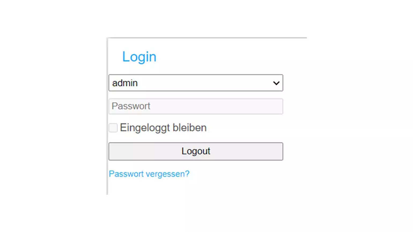Choose a user from the admin select box
This screenshot has height=232, width=413.
coord(196,83)
